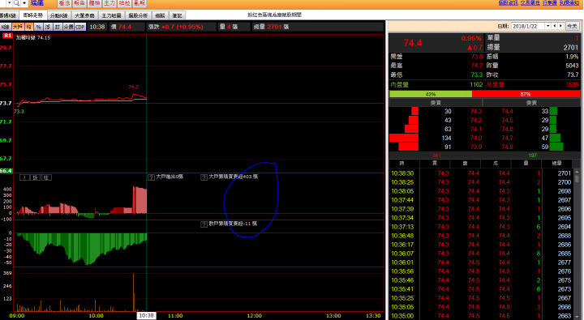
Task: Click the 主力 toolbar button
Action: (109, 3)
